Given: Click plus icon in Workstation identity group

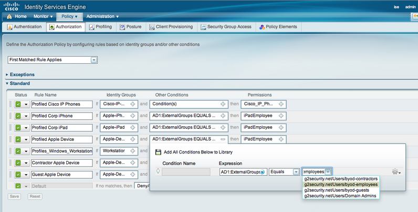Looking at the screenshot, I should coord(132,151).
